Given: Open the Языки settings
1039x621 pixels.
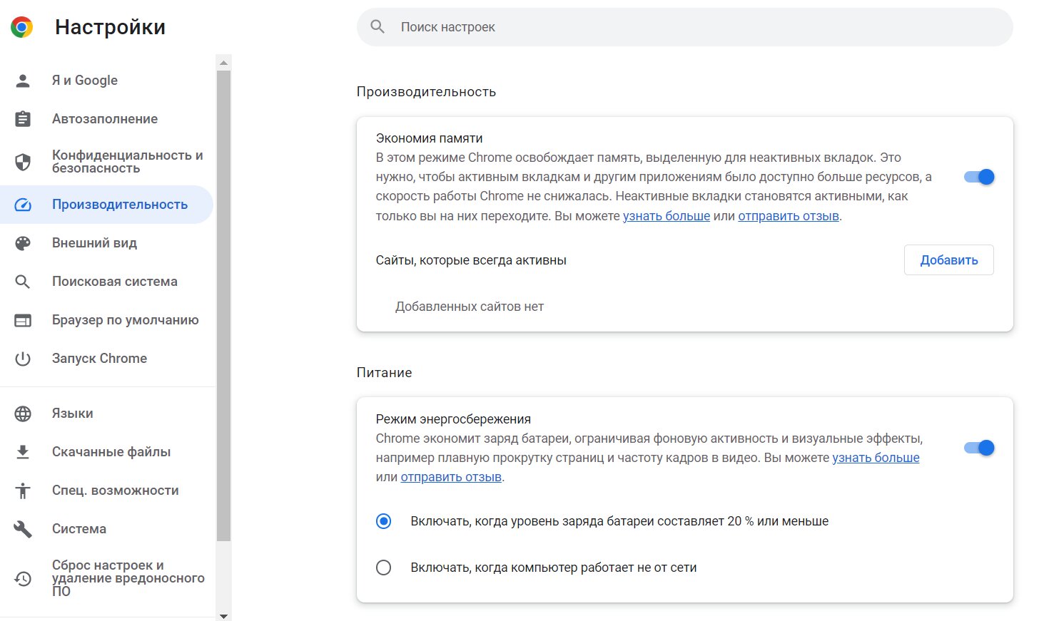Looking at the screenshot, I should pyautogui.click(x=107, y=414).
